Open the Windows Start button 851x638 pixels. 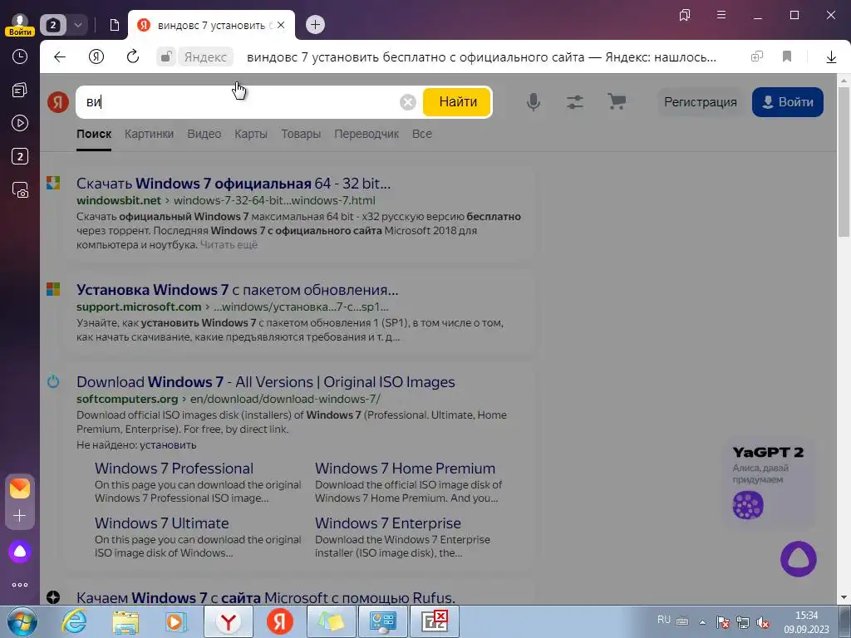[x=22, y=621]
